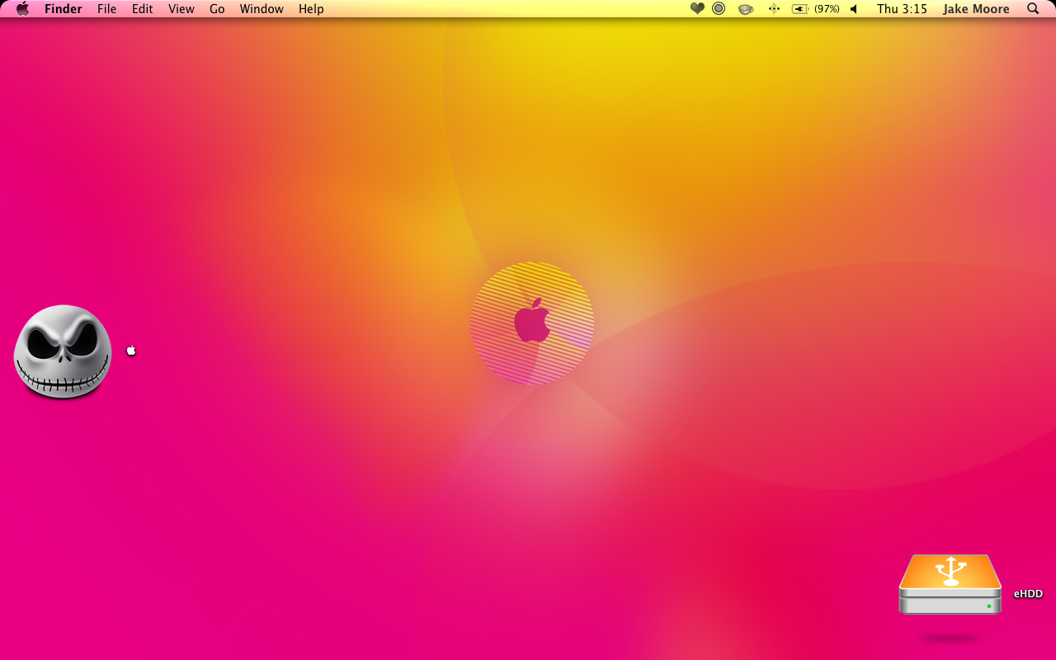Click the Thu 3:15 clock
The width and height of the screenshot is (1056, 660).
902,9
